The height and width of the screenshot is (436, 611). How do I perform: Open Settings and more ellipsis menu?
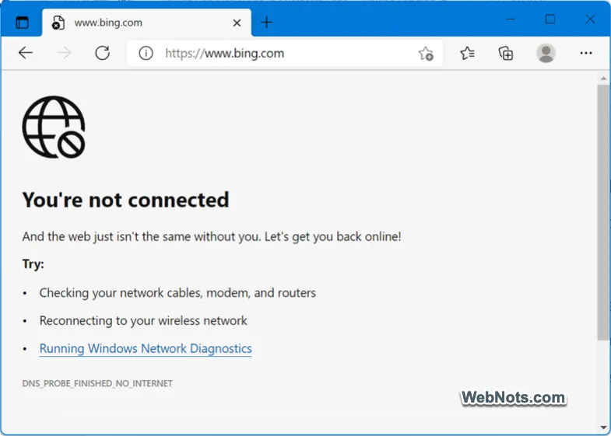(x=586, y=53)
